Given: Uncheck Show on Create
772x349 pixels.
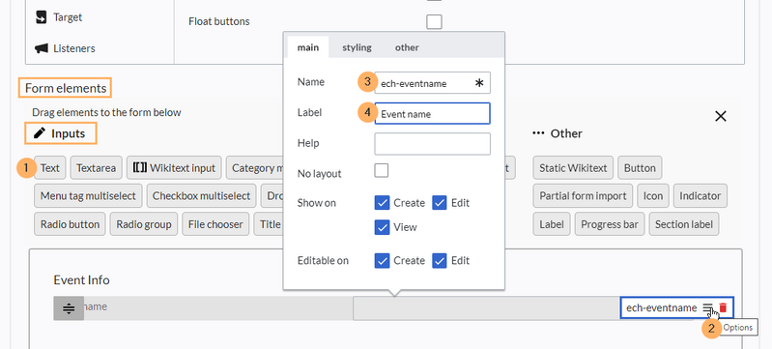Looking at the screenshot, I should 382,203.
